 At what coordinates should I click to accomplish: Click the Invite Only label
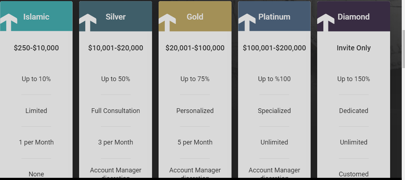[353, 48]
